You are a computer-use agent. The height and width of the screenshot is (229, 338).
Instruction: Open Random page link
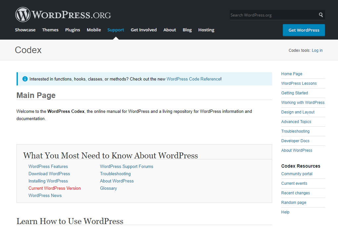(x=294, y=202)
